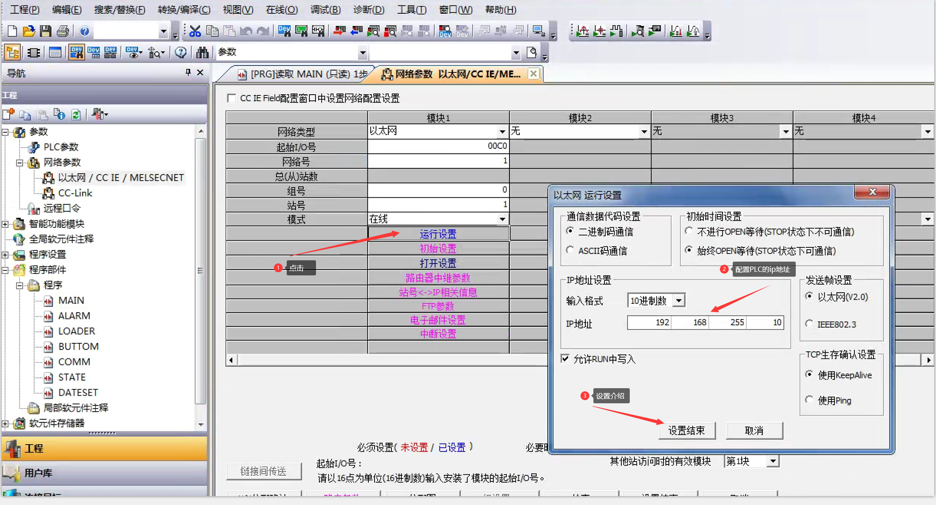Viewport: 936px width, 505px height.
Task: Click the Help question mark icon
Action: coord(84,31)
